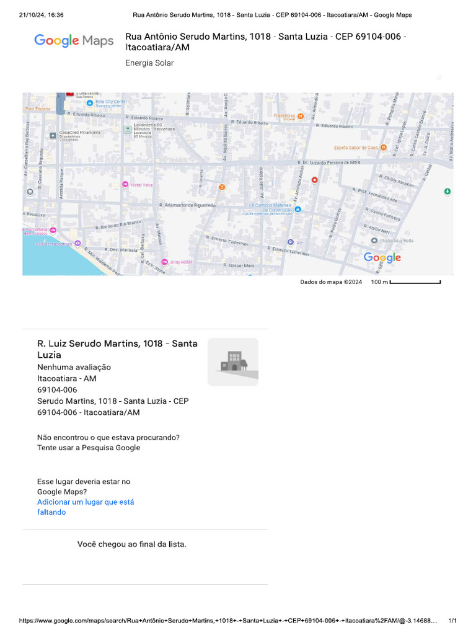The width and height of the screenshot is (476, 635).
Task: Click the green park marker on map
Action: (447, 191)
